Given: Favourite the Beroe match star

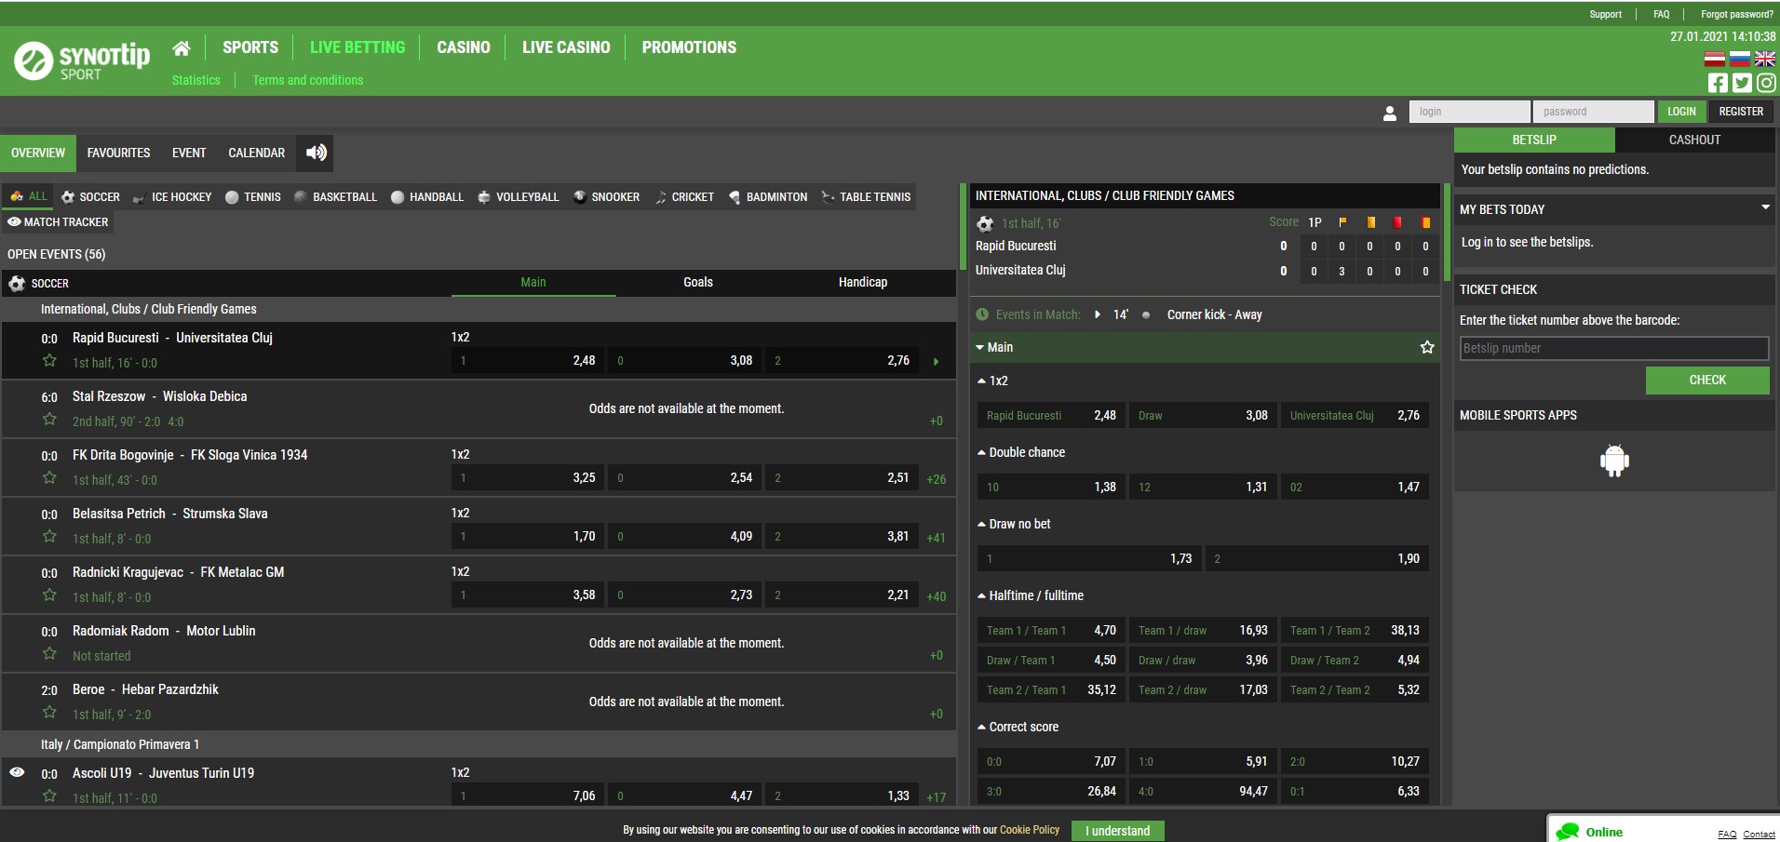Looking at the screenshot, I should (x=49, y=713).
